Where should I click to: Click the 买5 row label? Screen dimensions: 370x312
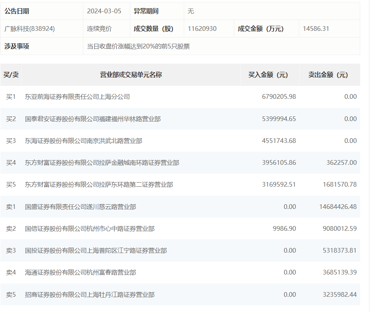coord(11,185)
